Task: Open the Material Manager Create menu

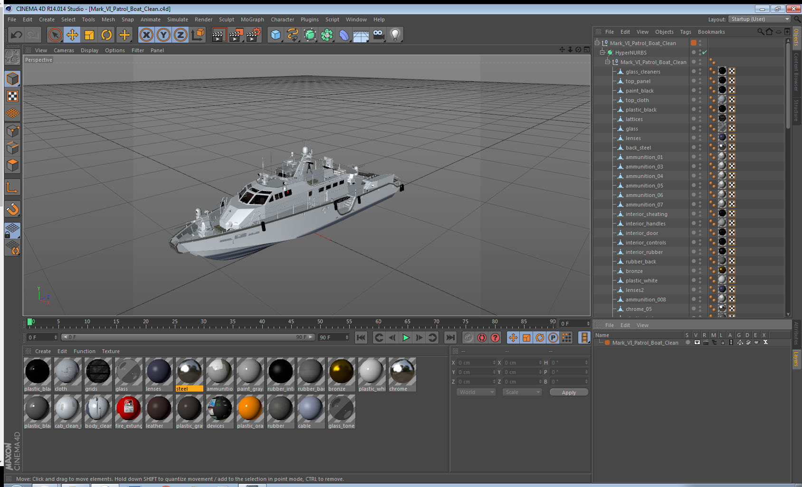Action: click(x=43, y=351)
